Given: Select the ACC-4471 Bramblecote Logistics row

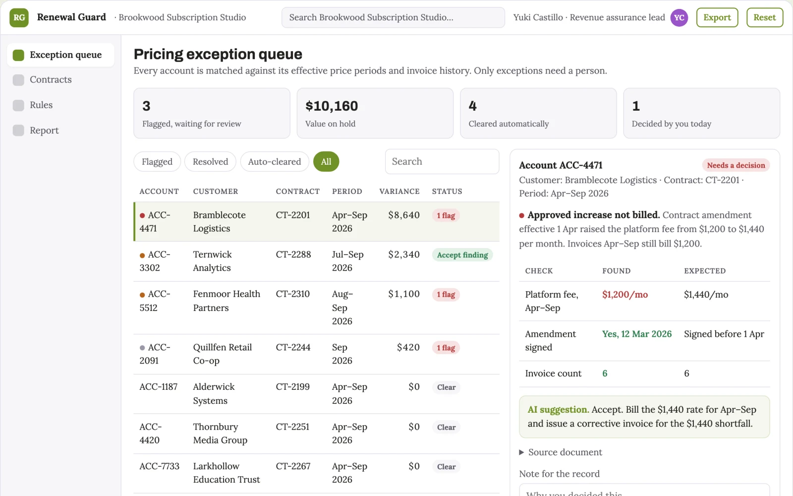Looking at the screenshot, I should pyautogui.click(x=316, y=222).
